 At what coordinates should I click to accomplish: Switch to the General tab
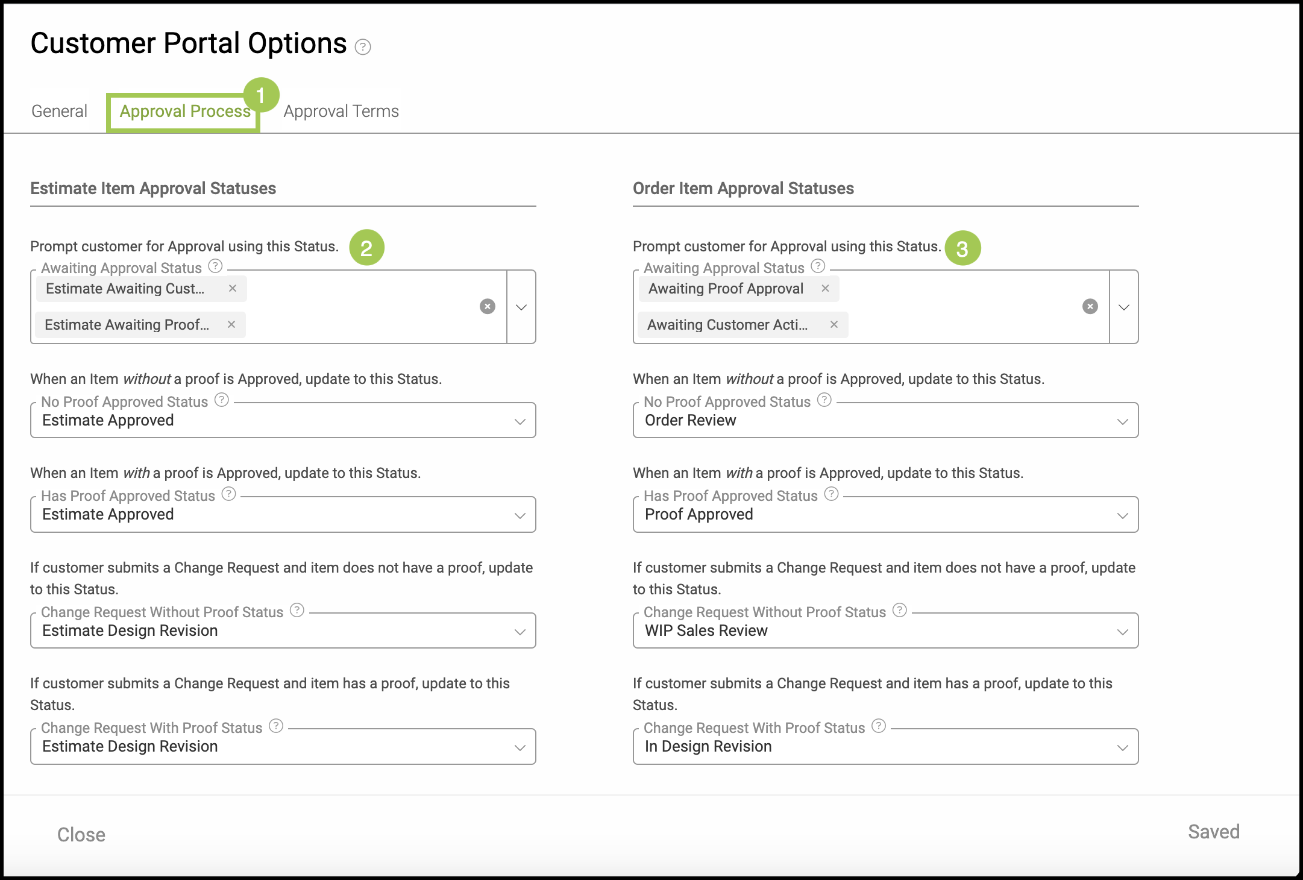(59, 112)
